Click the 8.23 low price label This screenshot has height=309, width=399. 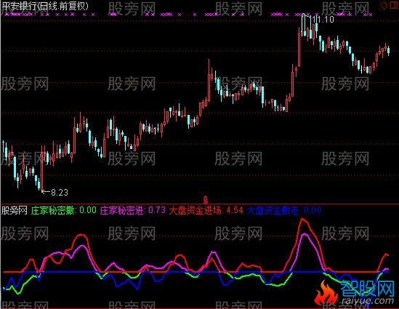pyautogui.click(x=60, y=193)
